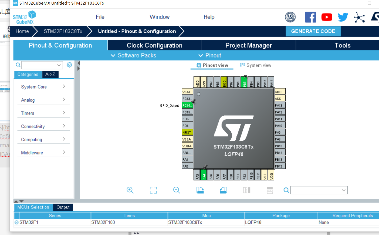Open the pin search combo box arrow
Image resolution: width=379 pixels, height=235 pixels.
344,190
